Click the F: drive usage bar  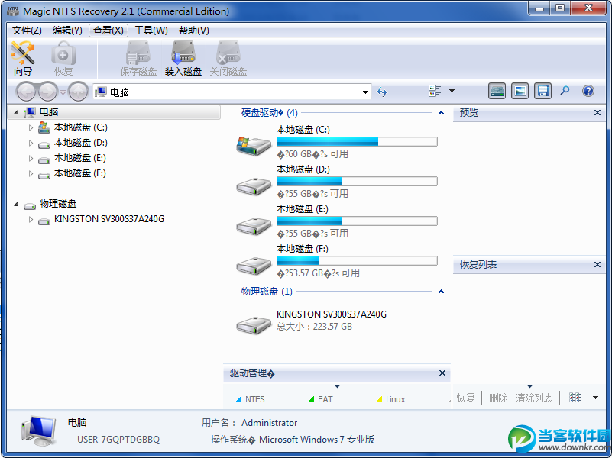click(x=357, y=261)
